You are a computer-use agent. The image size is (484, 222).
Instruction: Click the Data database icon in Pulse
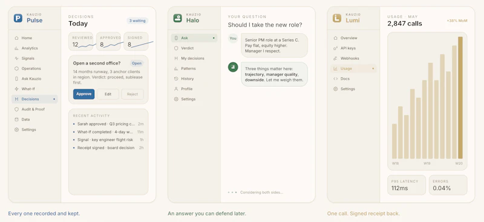click(x=16, y=119)
